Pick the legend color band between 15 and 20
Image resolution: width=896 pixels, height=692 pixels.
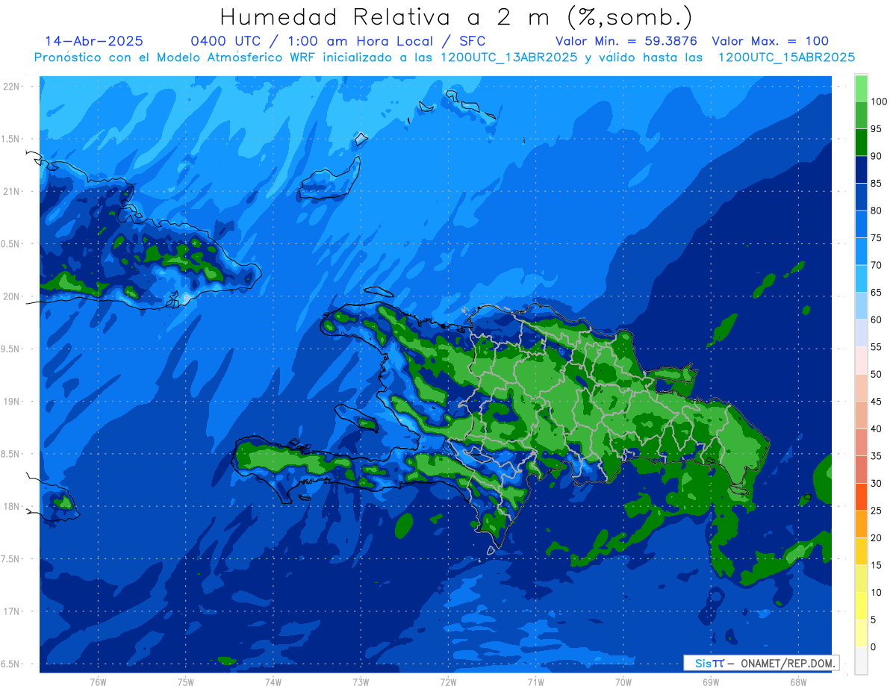(861, 551)
